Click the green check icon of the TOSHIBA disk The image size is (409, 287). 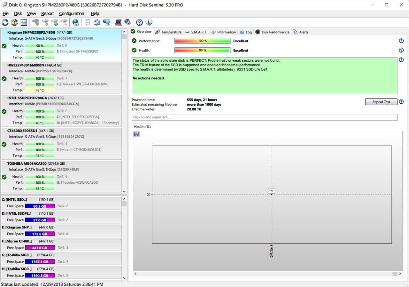click(4, 177)
